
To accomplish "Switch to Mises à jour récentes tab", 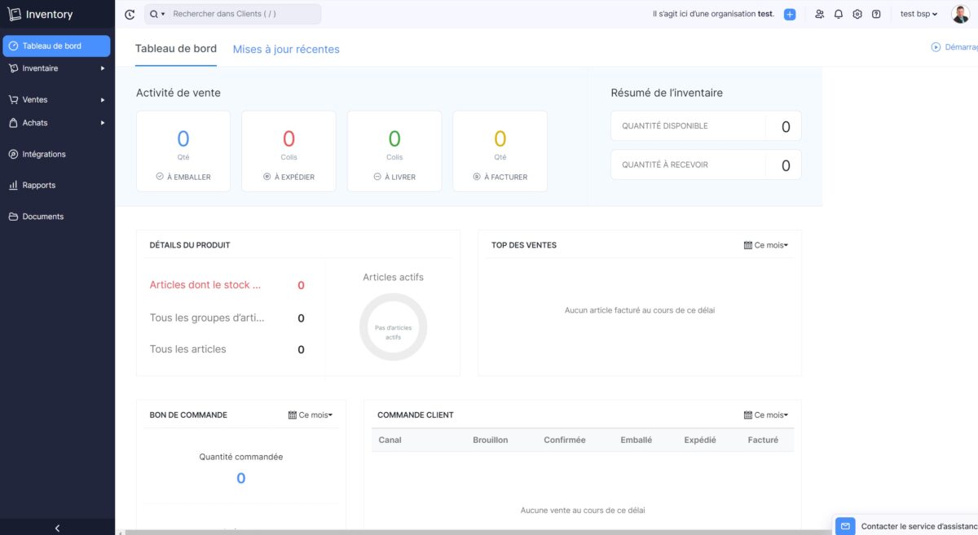I will click(286, 49).
